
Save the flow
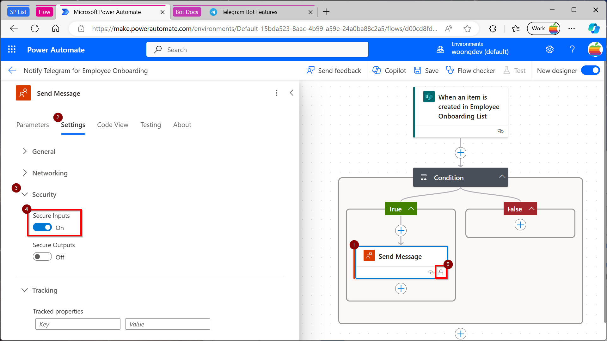coord(426,70)
